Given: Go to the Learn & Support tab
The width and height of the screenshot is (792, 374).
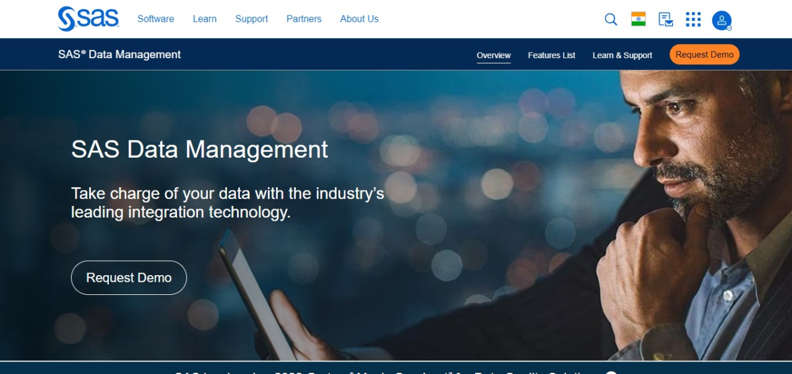Looking at the screenshot, I should pos(622,55).
